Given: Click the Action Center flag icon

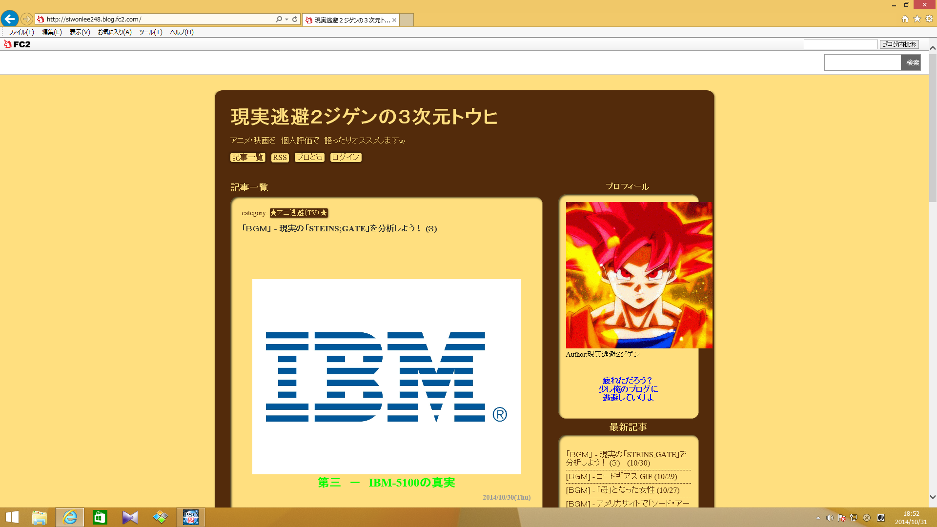Looking at the screenshot, I should coord(842,518).
